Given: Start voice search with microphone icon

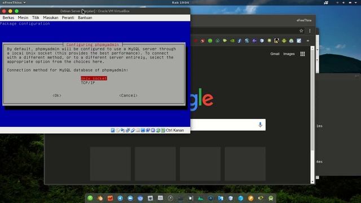Looking at the screenshot, I should (260, 125).
